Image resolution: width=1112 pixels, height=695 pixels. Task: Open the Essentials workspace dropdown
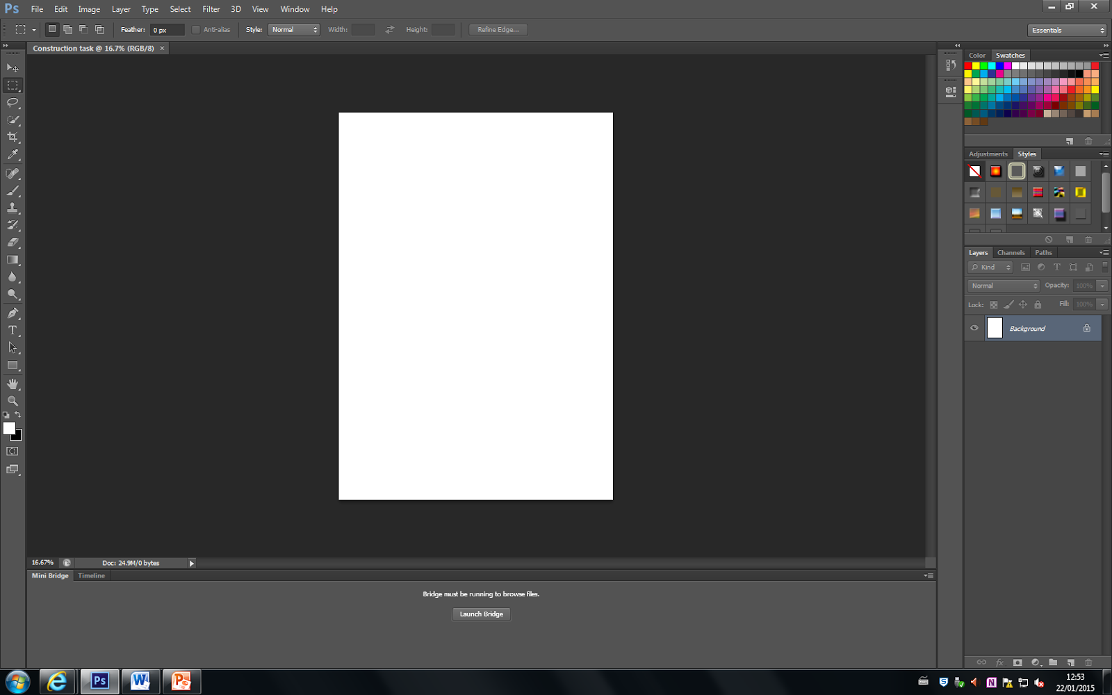pyautogui.click(x=1067, y=30)
